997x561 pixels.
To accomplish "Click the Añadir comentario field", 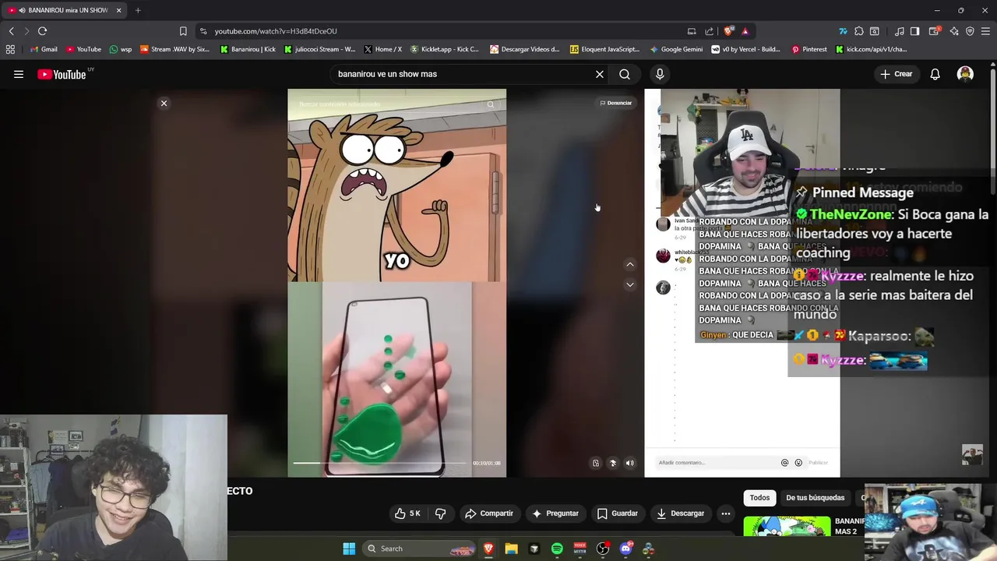I will (x=717, y=463).
